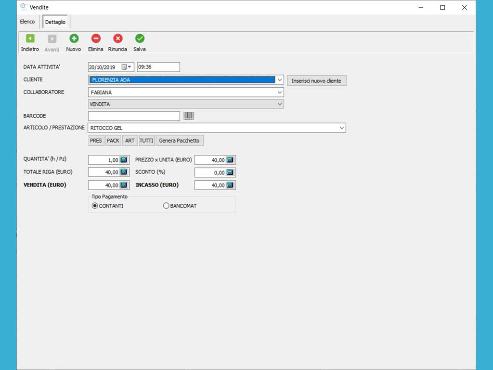Save the sale with the Salva checkmark
The width and height of the screenshot is (493, 370).
[140, 39]
